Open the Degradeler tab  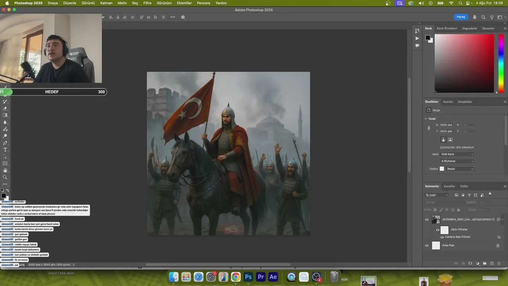[x=470, y=28]
